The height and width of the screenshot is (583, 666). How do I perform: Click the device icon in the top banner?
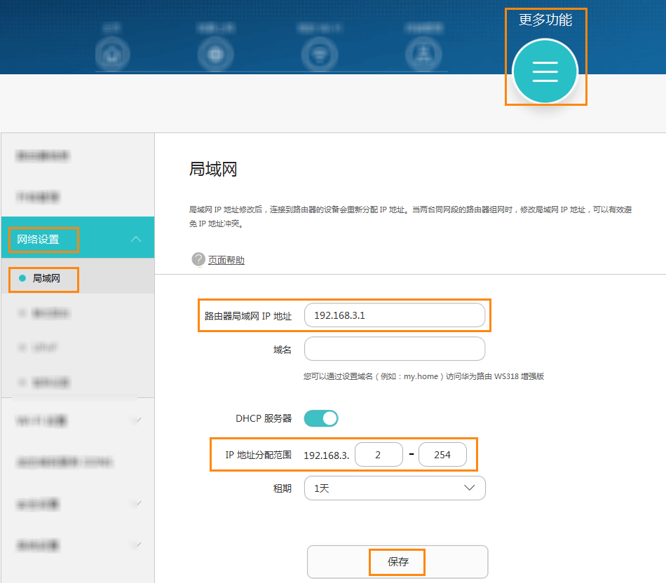point(215,53)
